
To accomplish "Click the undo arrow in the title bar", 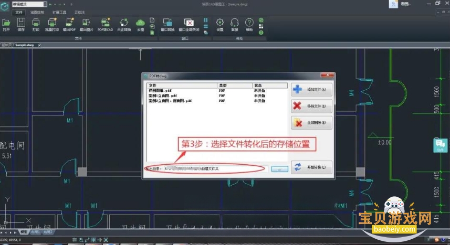I will pyautogui.click(x=50, y=4).
